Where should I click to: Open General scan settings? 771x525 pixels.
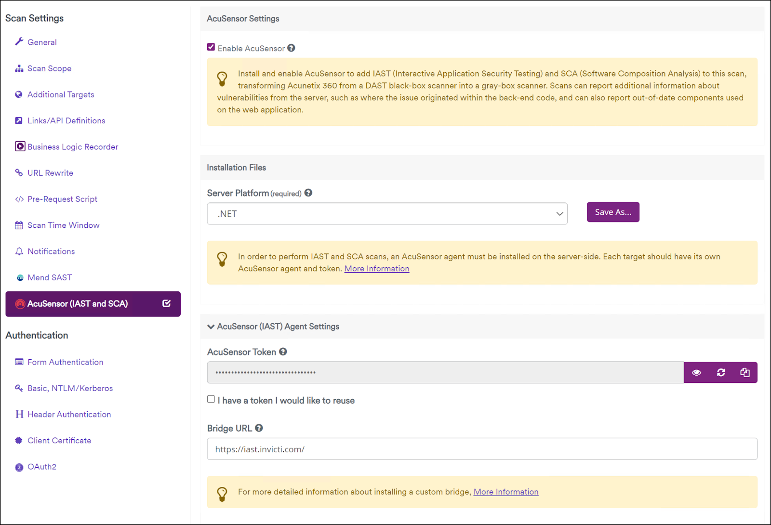tap(42, 42)
